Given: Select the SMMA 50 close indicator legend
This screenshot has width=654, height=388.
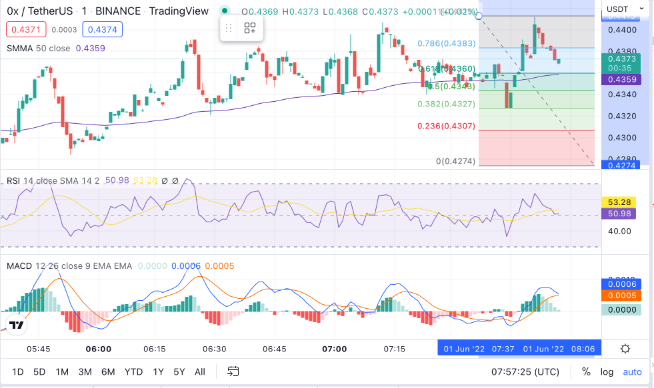Looking at the screenshot, I should pyautogui.click(x=39, y=49).
